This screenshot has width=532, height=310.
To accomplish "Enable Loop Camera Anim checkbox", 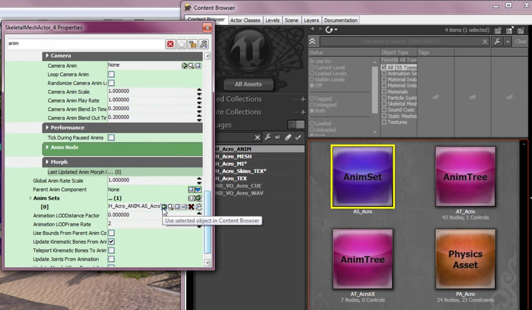I will pyautogui.click(x=111, y=74).
